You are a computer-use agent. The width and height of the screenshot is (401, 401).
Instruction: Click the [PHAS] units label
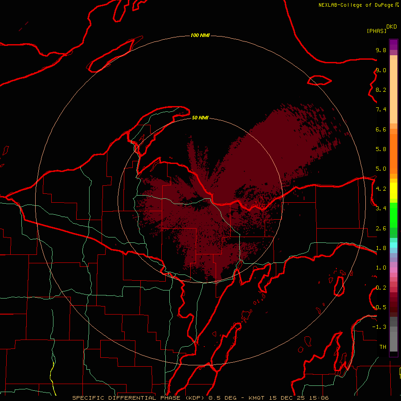tap(376, 31)
